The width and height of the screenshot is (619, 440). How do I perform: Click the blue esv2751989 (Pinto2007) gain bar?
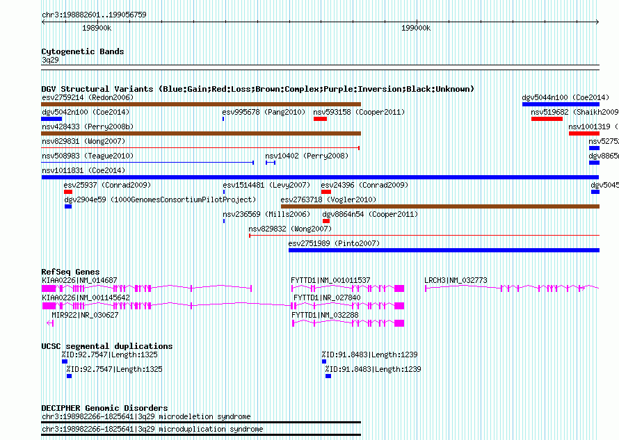(444, 250)
